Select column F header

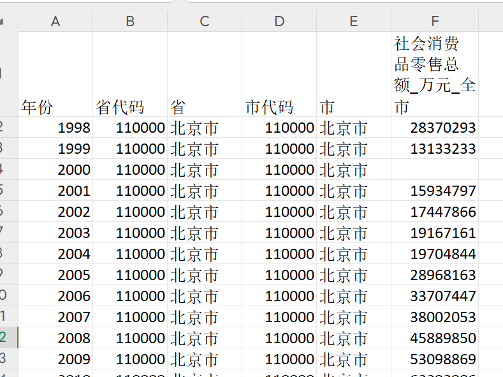(x=435, y=21)
